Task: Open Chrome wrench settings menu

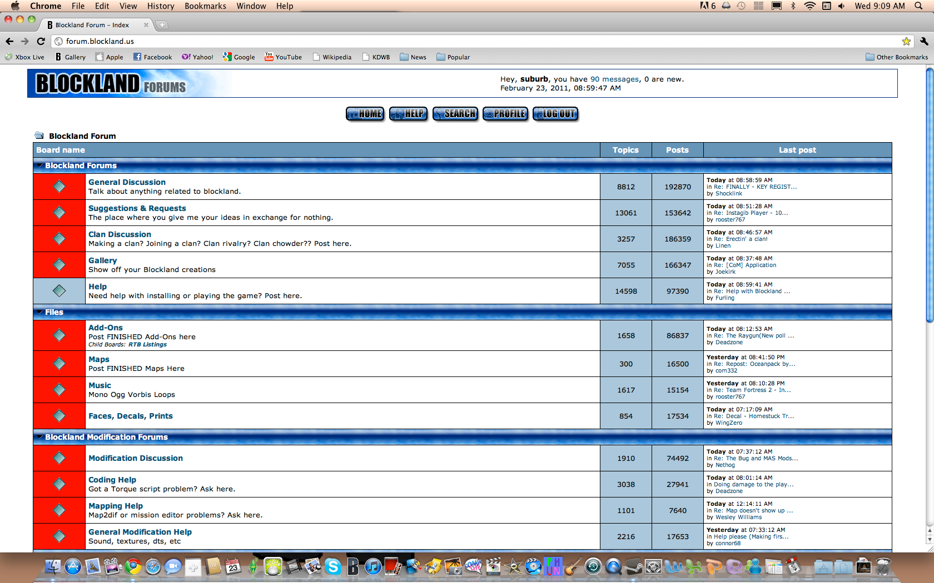Action: click(x=923, y=41)
